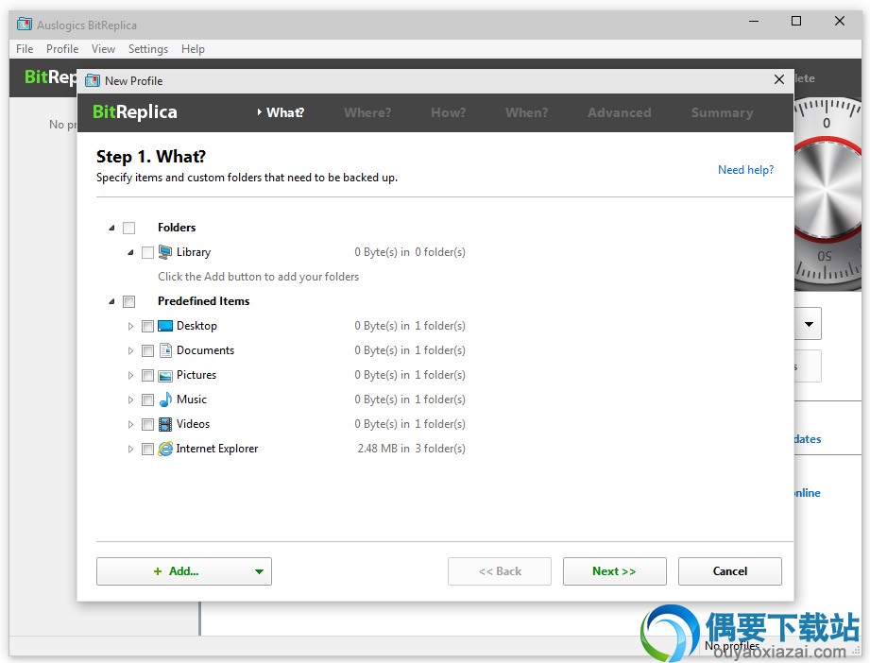Image resolution: width=870 pixels, height=663 pixels.
Task: Click the BitReplica logo in the wizard header
Action: click(x=135, y=112)
